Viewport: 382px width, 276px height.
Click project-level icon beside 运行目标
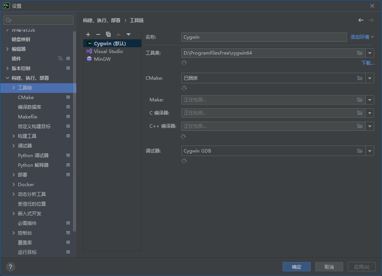pyautogui.click(x=68, y=252)
